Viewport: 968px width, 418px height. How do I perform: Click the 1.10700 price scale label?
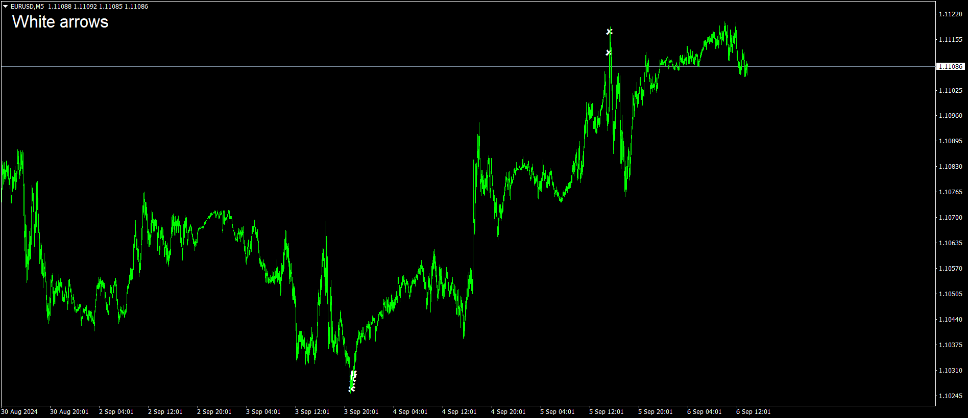[951, 218]
